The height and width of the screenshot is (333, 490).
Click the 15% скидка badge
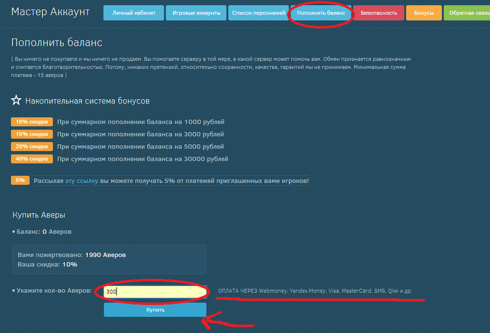[32, 134]
